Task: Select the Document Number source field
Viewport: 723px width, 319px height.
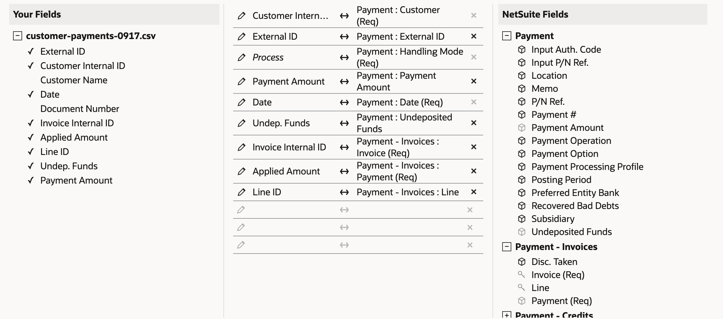Action: click(80, 109)
